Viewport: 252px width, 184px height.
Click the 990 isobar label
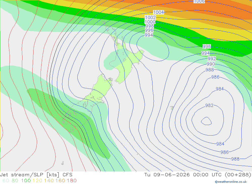coord(211,64)
